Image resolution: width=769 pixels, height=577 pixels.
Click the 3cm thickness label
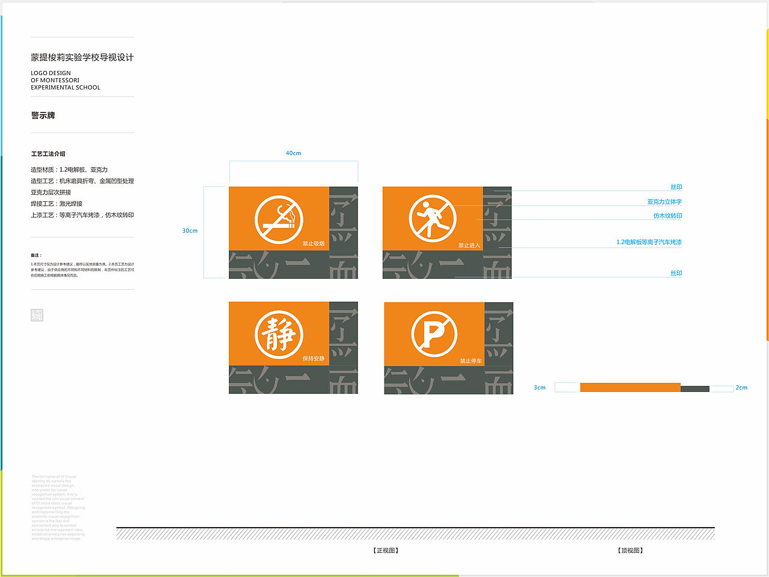click(x=540, y=388)
